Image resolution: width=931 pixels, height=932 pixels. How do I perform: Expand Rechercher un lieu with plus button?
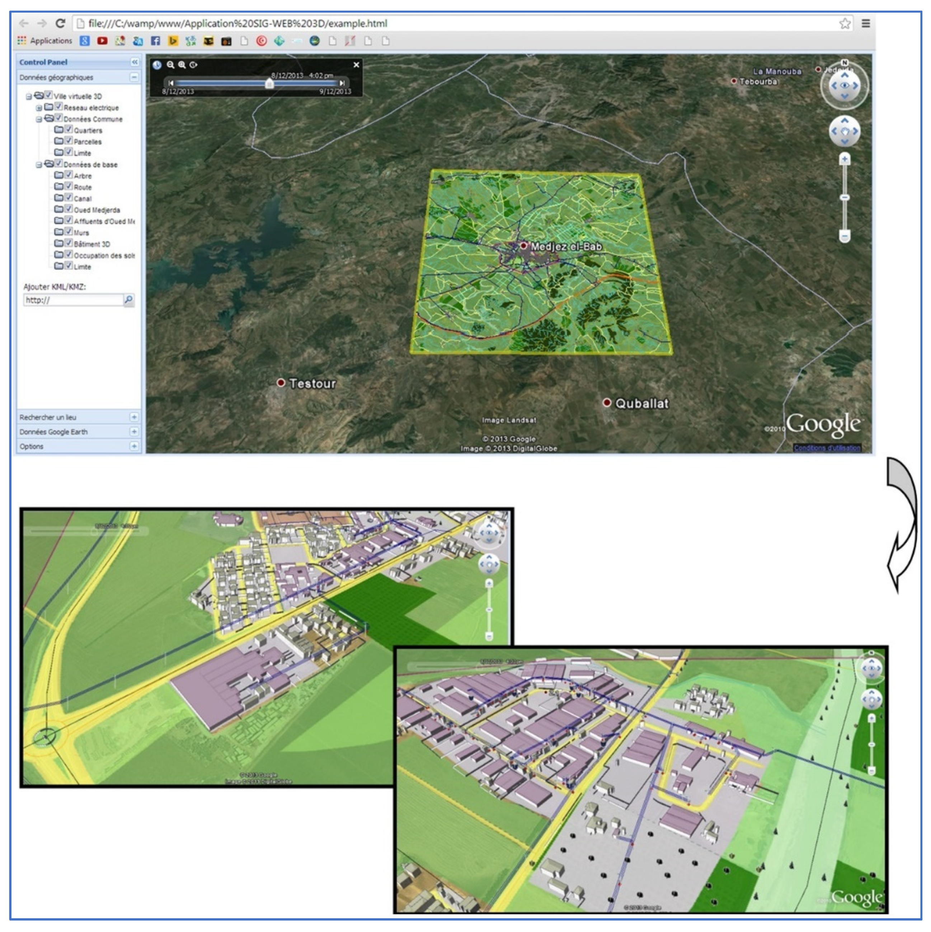tap(133, 417)
